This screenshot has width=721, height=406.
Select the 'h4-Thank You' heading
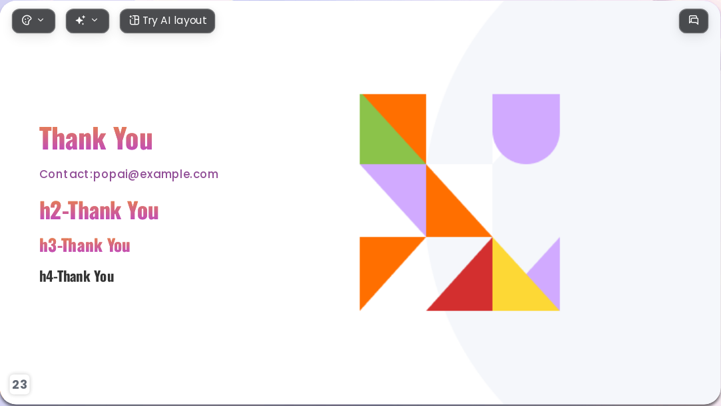77,276
